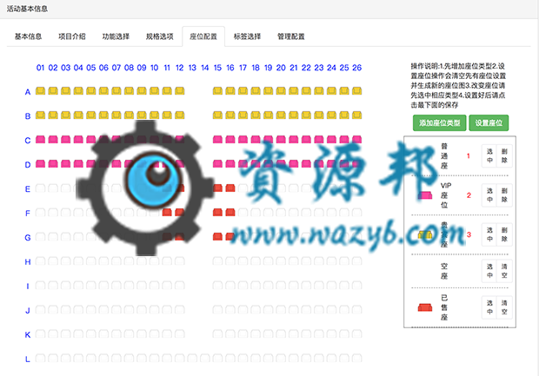Select yellow seat in row A column 12
539x376 pixels.
click(180, 90)
